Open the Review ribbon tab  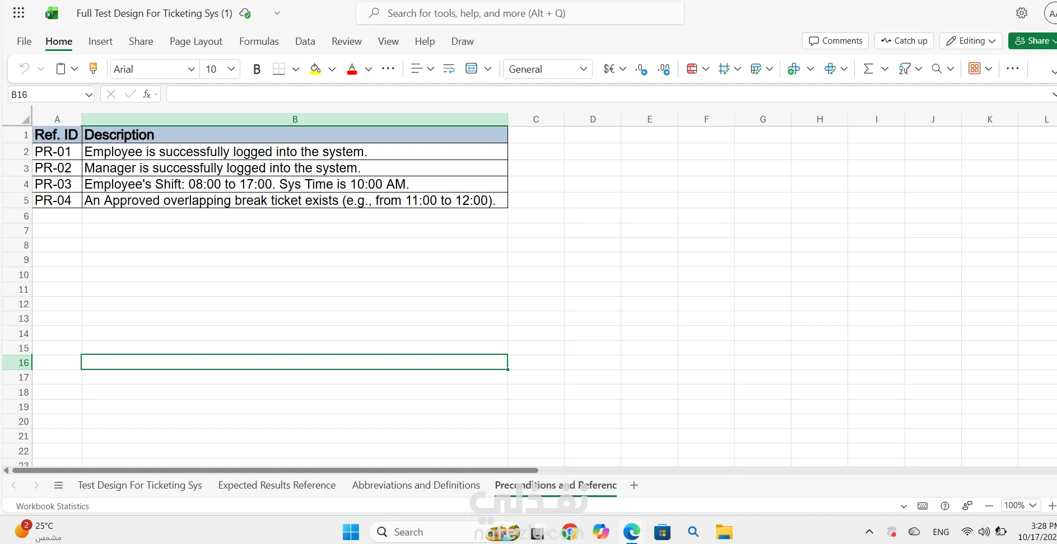[347, 41]
